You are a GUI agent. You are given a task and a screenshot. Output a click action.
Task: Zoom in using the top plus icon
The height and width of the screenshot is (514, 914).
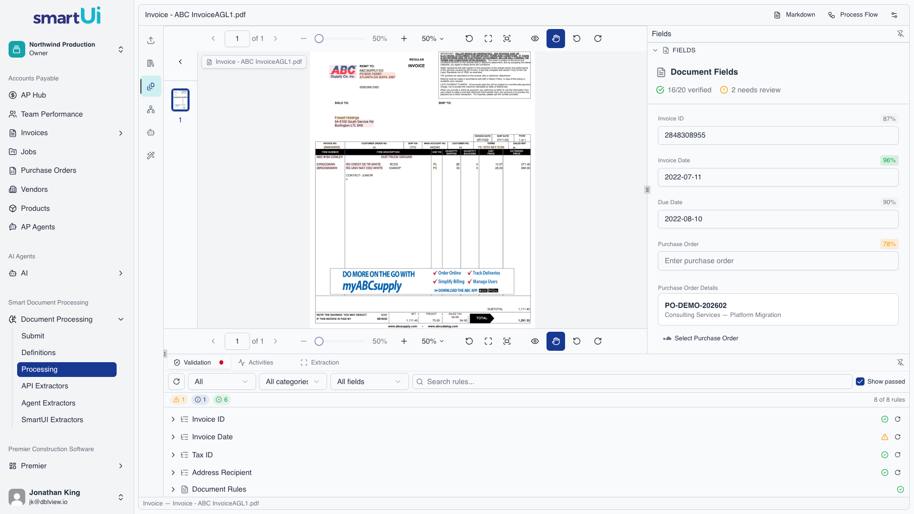tap(404, 39)
